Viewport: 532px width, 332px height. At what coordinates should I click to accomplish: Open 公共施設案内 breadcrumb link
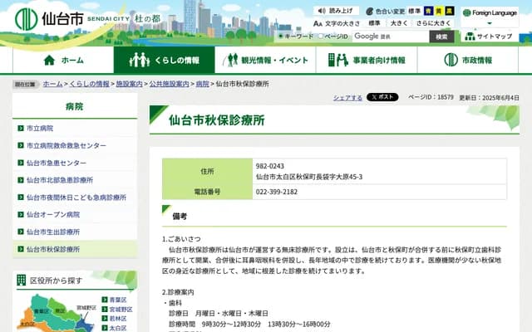pos(166,85)
